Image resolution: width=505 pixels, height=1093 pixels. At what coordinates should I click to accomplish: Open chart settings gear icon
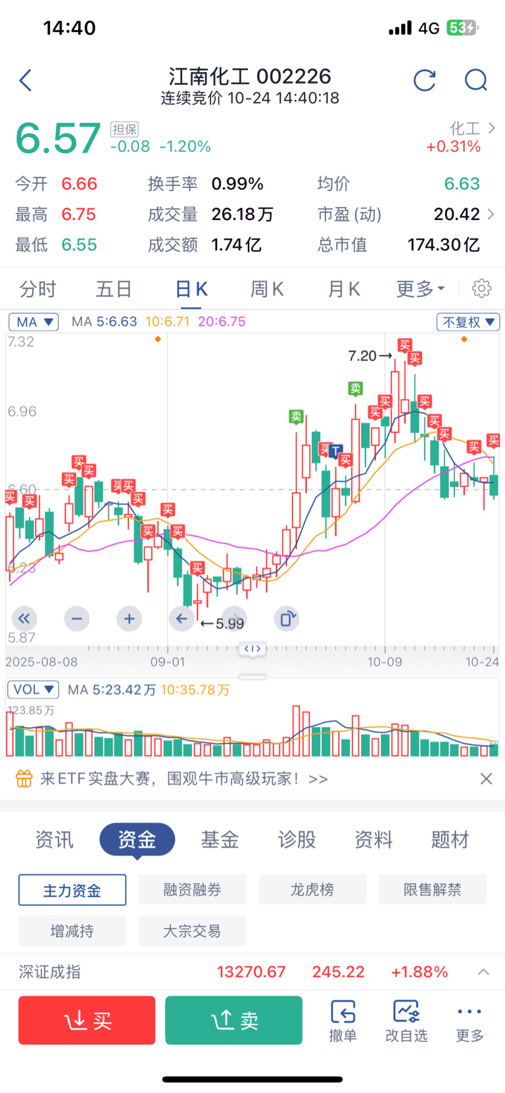pos(481,289)
